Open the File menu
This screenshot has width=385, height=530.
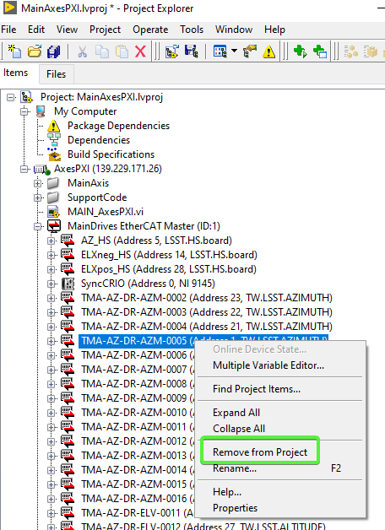pyautogui.click(x=8, y=30)
